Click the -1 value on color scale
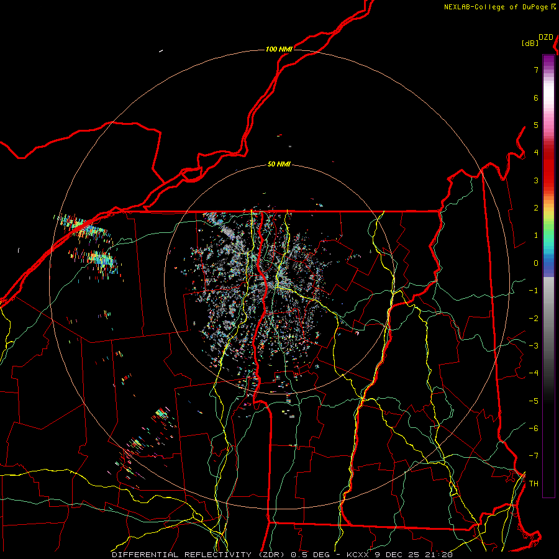559x559 pixels. 534,291
